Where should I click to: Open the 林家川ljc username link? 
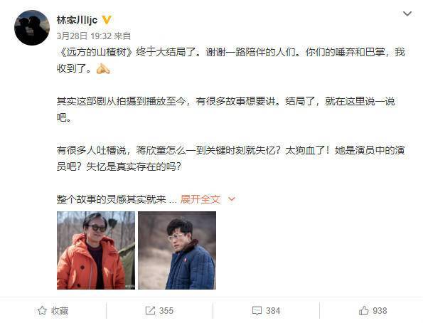77,20
